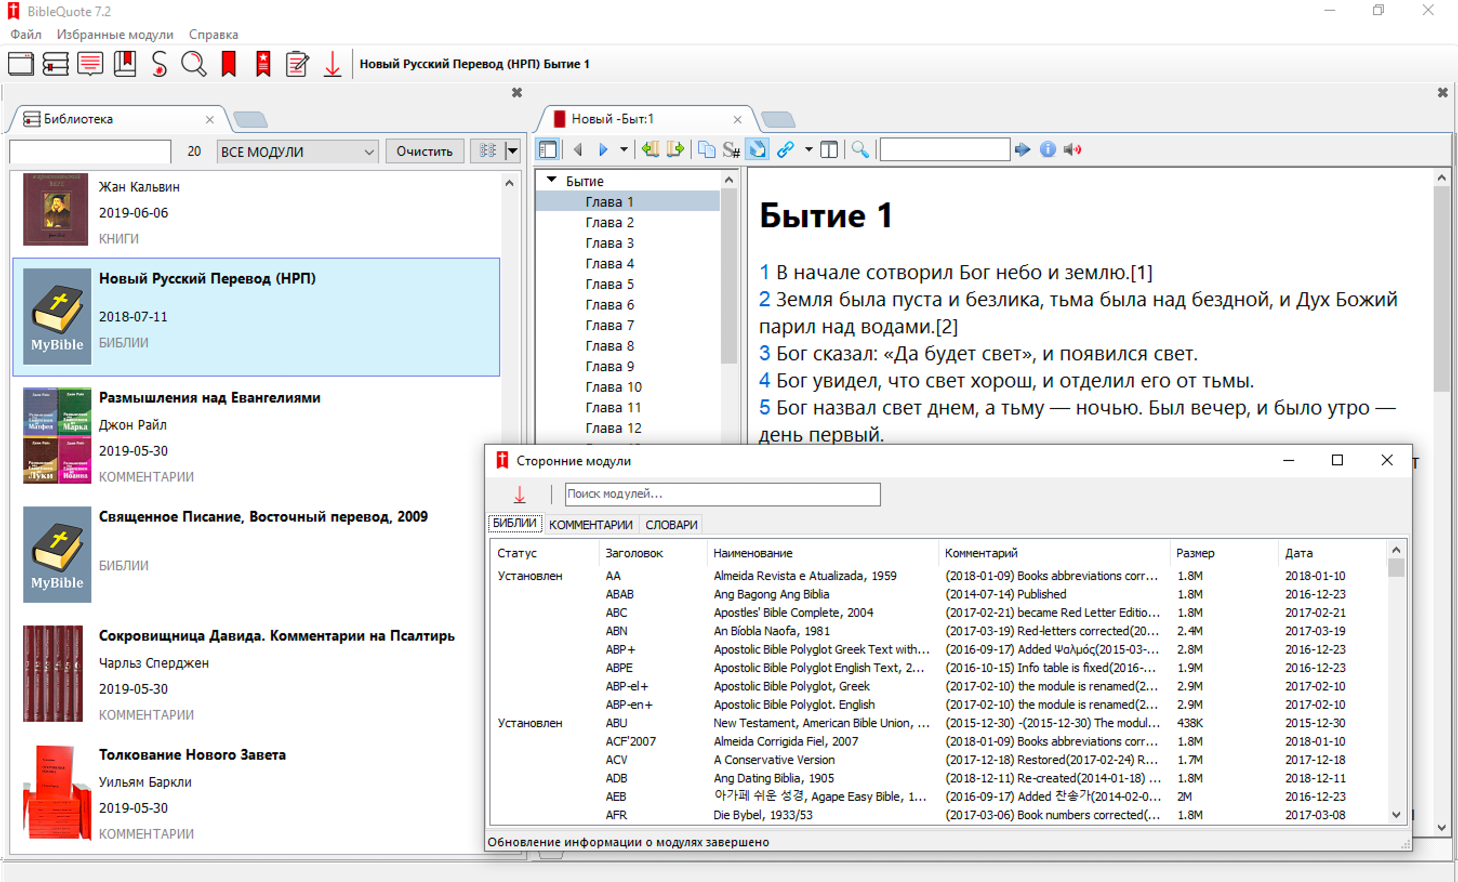Click the blue info icon in reader toolbar
Viewport: 1458px width, 882px height.
1048,150
